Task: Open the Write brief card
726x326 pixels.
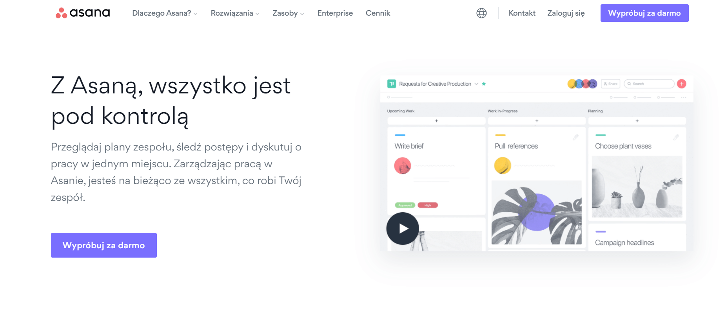Action: pos(436,171)
